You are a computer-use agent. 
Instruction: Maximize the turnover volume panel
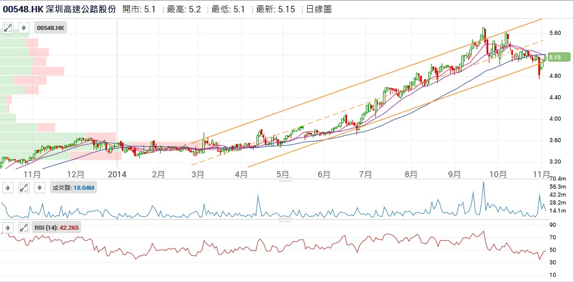pos(24,187)
